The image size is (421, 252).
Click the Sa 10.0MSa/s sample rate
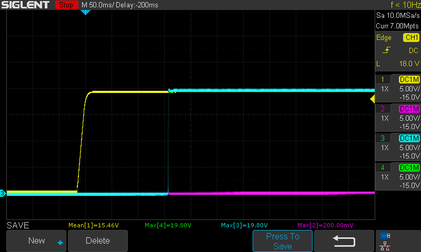[398, 16]
